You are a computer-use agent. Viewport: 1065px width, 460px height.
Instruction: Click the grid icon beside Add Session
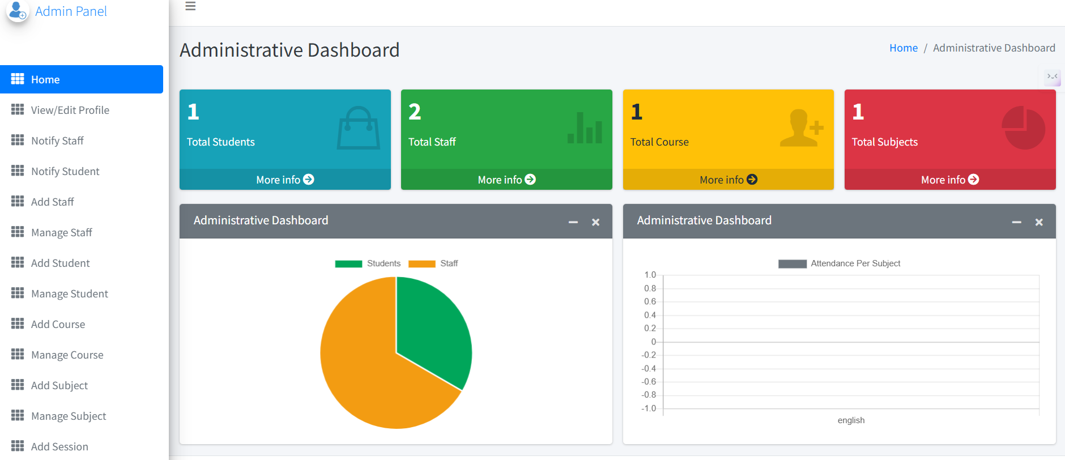tap(18, 446)
